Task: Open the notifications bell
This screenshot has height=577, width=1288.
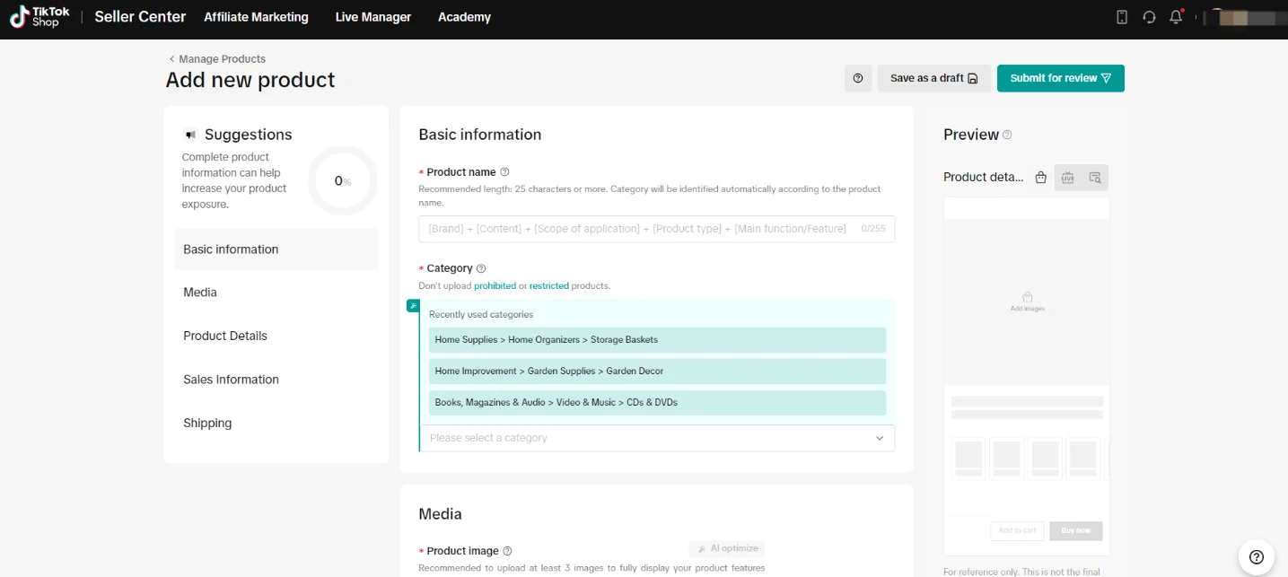Action: pos(1176,17)
